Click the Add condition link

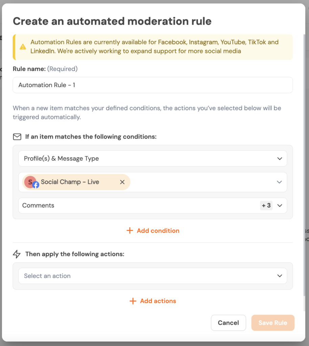click(158, 231)
